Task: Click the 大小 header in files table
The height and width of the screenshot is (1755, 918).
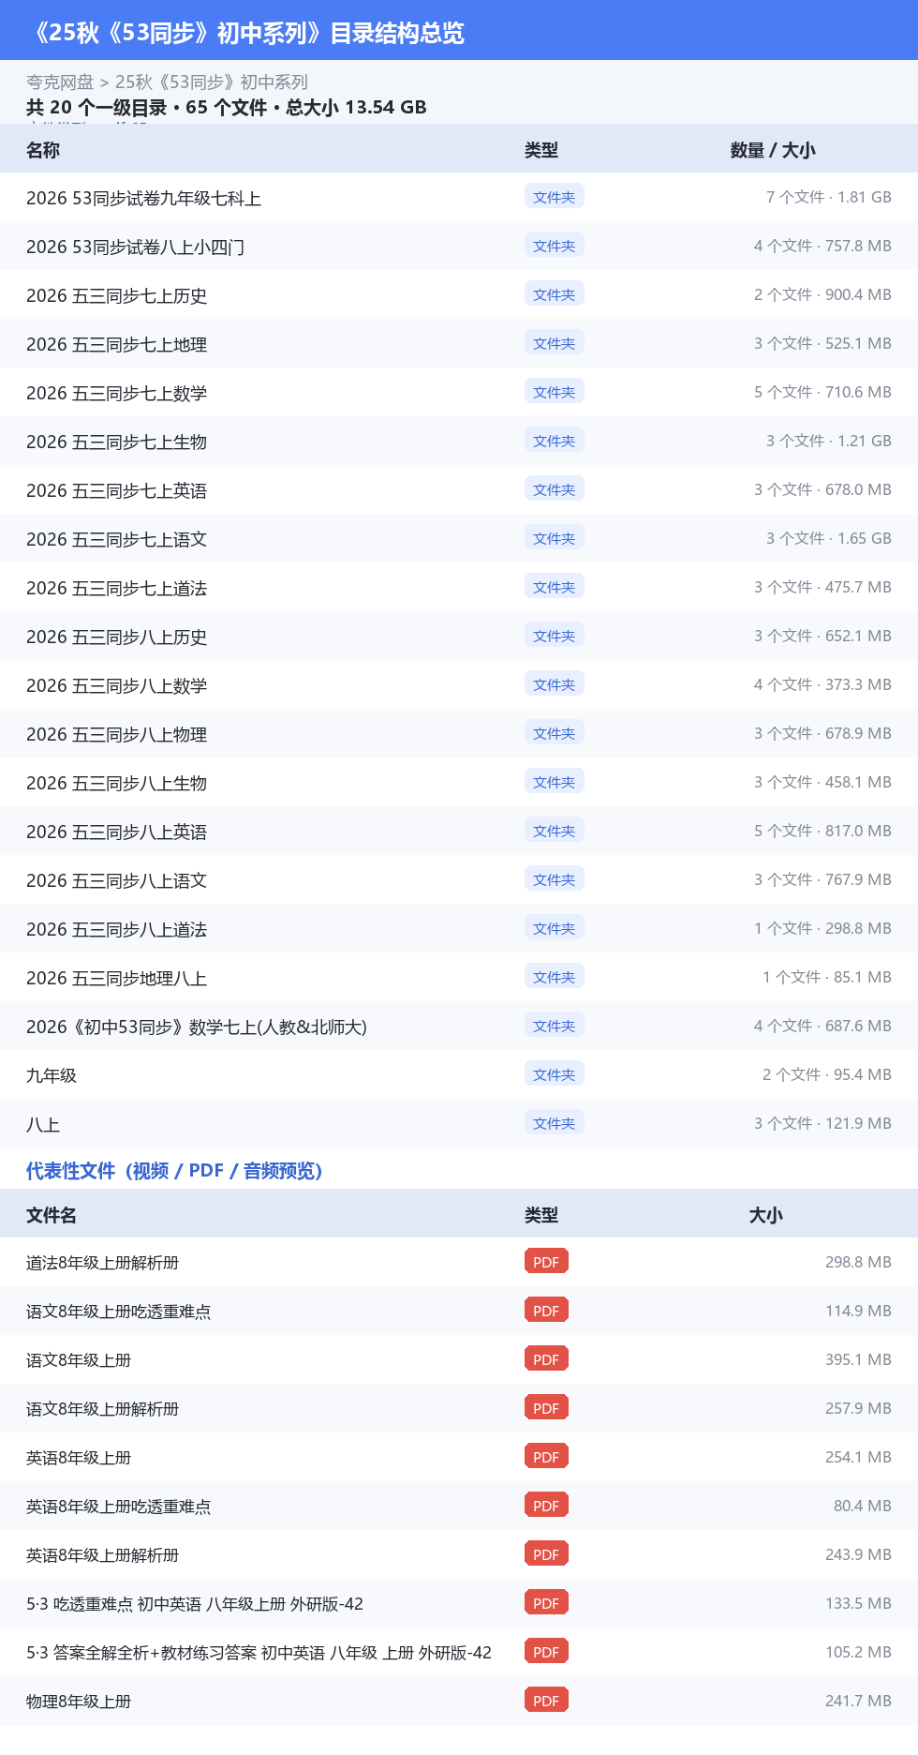Action: (x=766, y=1215)
